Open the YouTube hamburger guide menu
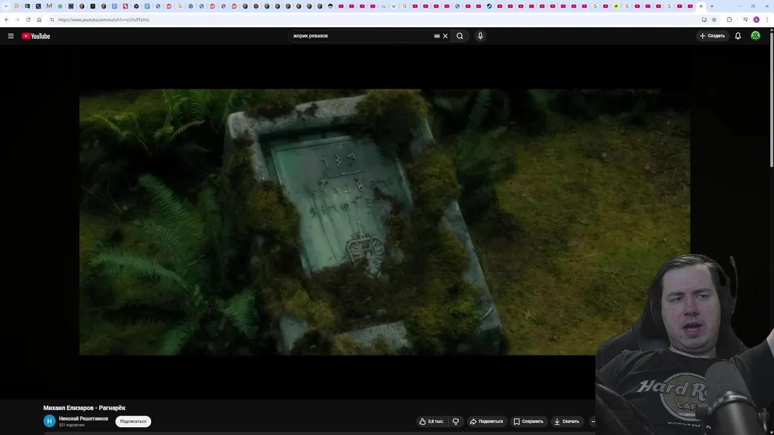 pyautogui.click(x=10, y=36)
